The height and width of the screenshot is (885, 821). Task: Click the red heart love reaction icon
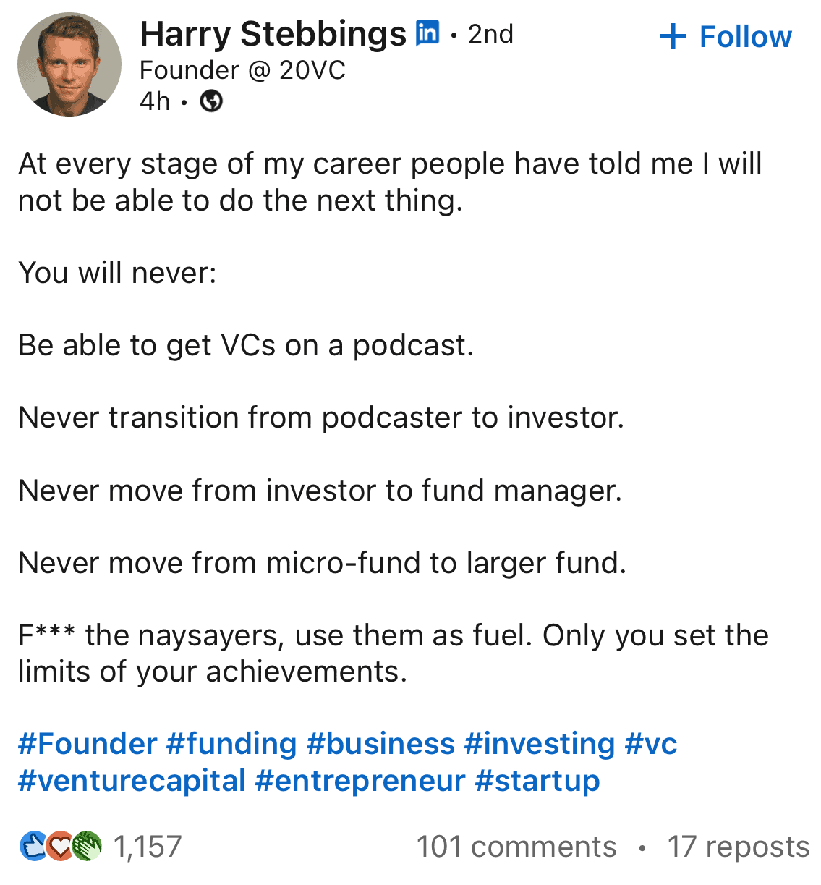click(x=60, y=846)
